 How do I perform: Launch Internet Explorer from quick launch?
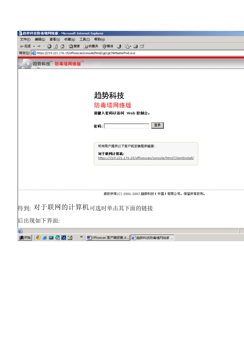click(45, 238)
